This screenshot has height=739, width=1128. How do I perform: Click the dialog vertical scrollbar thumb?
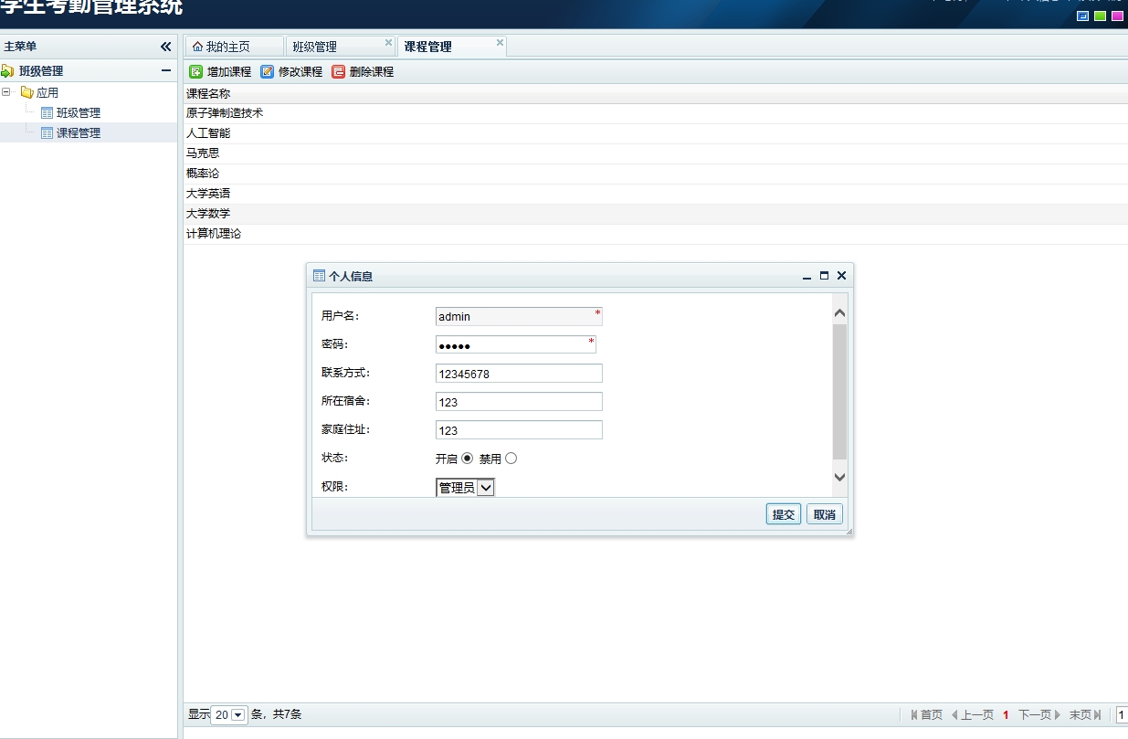pyautogui.click(x=840, y=391)
